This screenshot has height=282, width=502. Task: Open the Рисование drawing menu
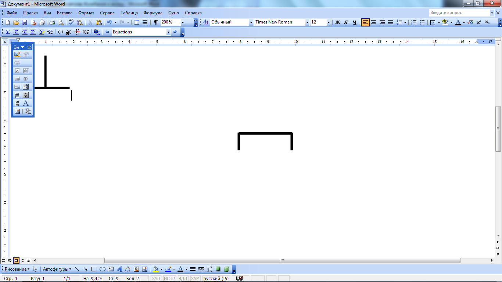point(17,269)
